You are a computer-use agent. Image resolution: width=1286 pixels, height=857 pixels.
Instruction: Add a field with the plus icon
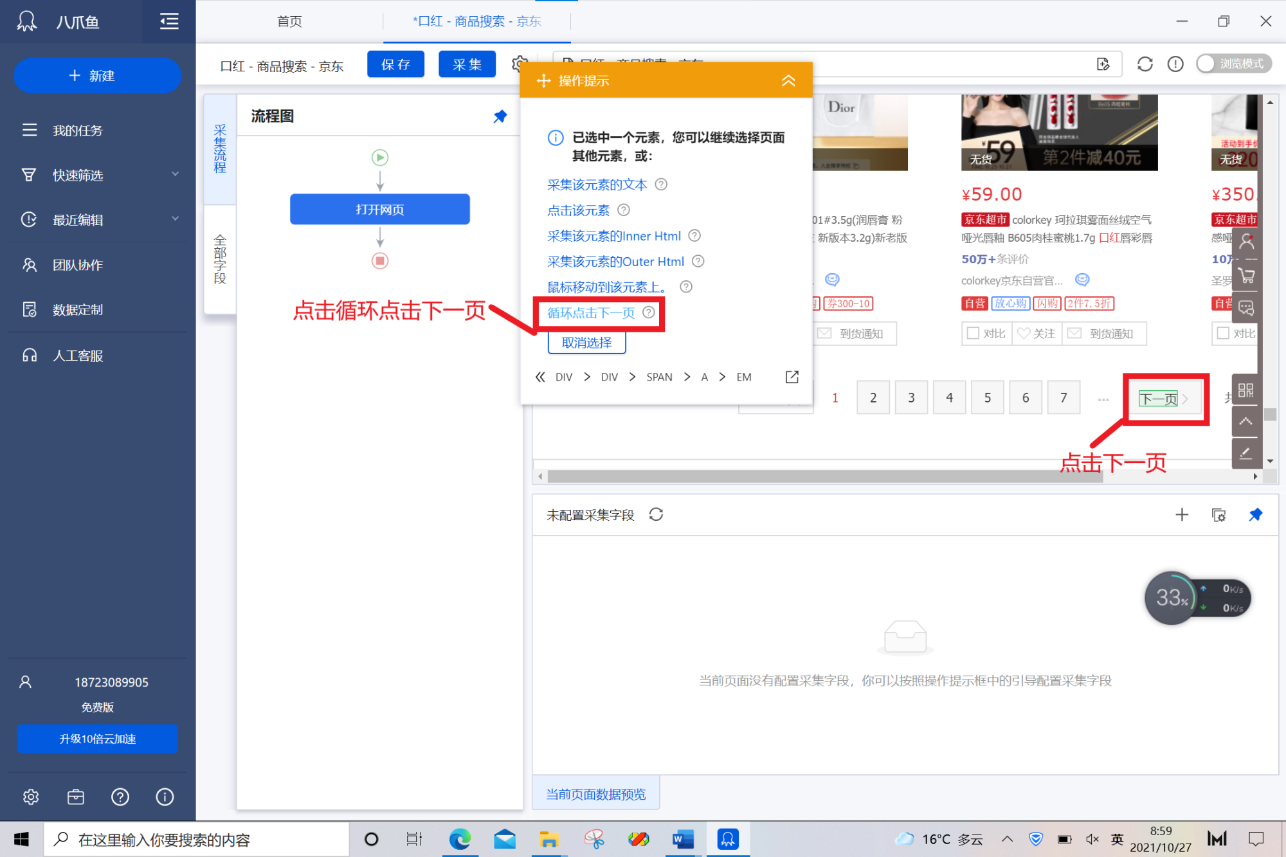click(x=1182, y=514)
